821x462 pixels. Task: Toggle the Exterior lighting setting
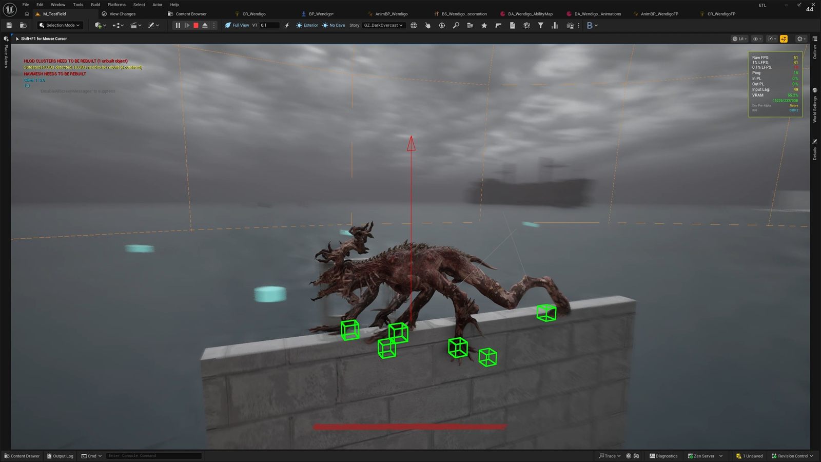[x=307, y=25]
